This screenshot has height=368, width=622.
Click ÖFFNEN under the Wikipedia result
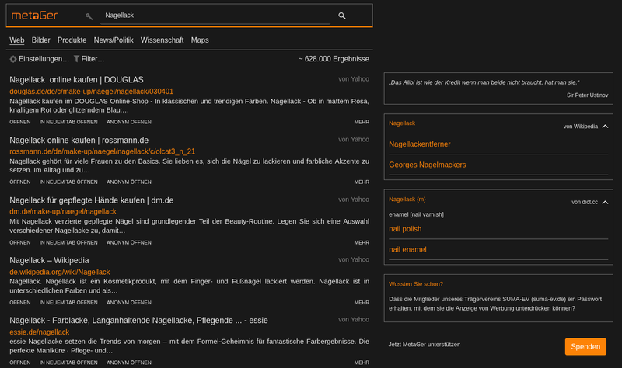tap(20, 303)
